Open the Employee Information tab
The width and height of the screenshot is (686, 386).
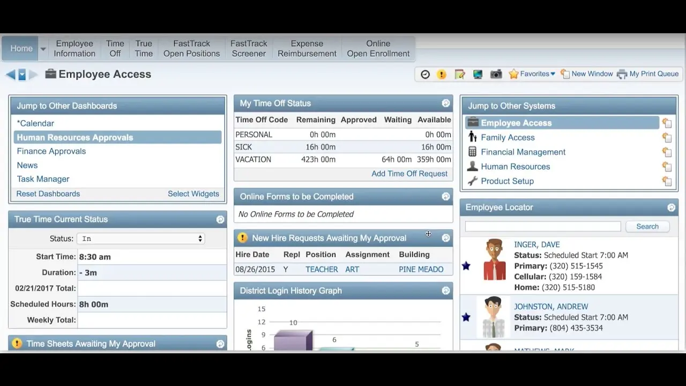point(74,48)
